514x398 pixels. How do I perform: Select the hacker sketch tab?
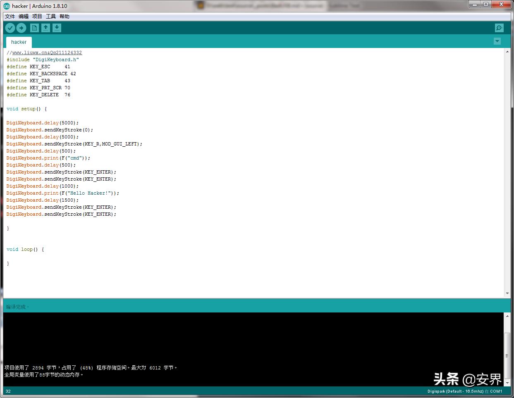[19, 42]
